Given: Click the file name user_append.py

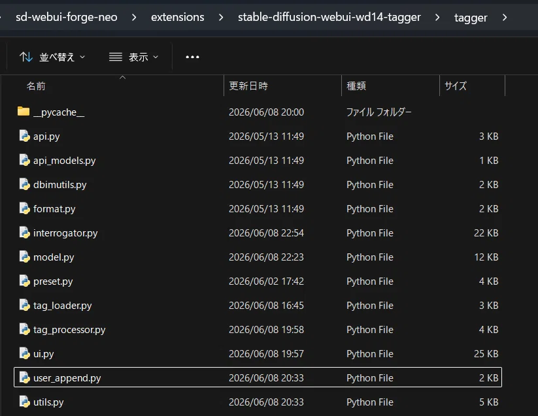Looking at the screenshot, I should point(67,378).
